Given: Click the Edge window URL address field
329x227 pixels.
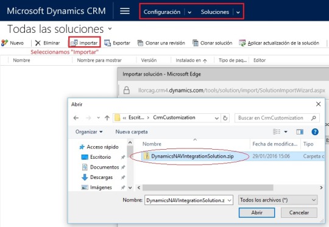Looking at the screenshot, I should (232, 90).
